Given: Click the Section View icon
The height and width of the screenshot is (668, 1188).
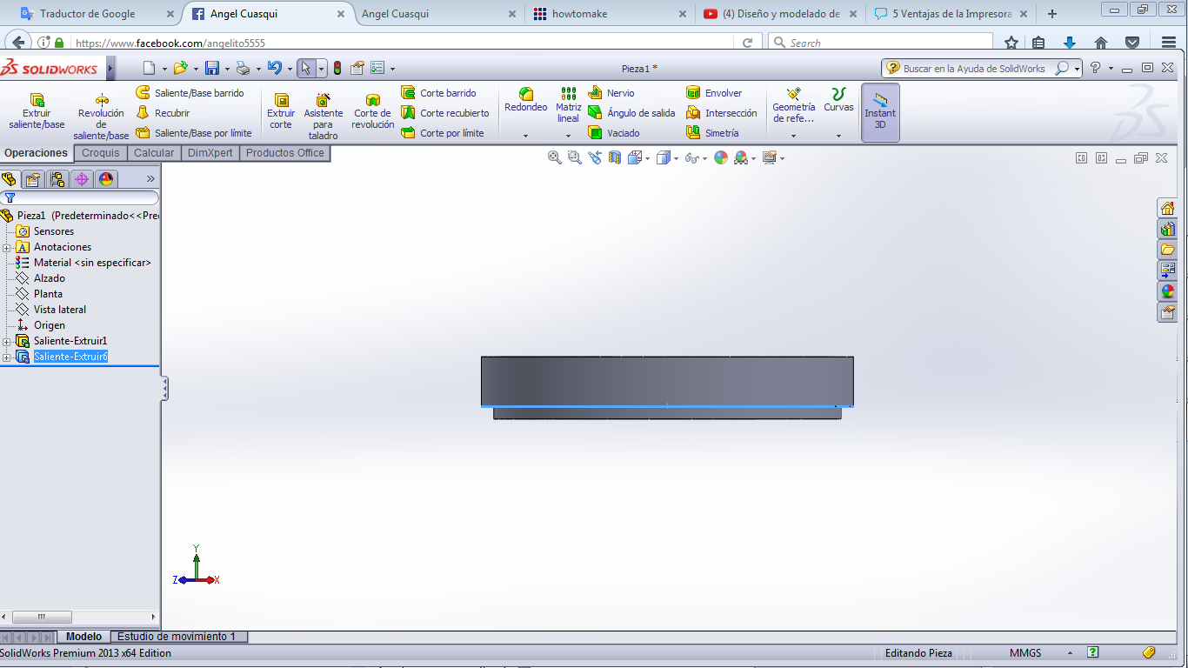Looking at the screenshot, I should [x=615, y=157].
